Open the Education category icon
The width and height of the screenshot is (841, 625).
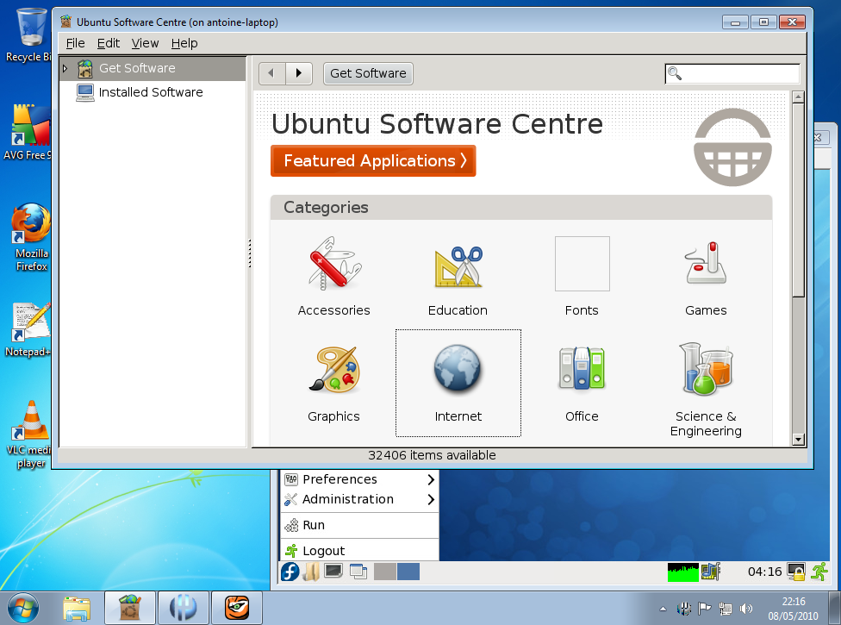pyautogui.click(x=458, y=266)
